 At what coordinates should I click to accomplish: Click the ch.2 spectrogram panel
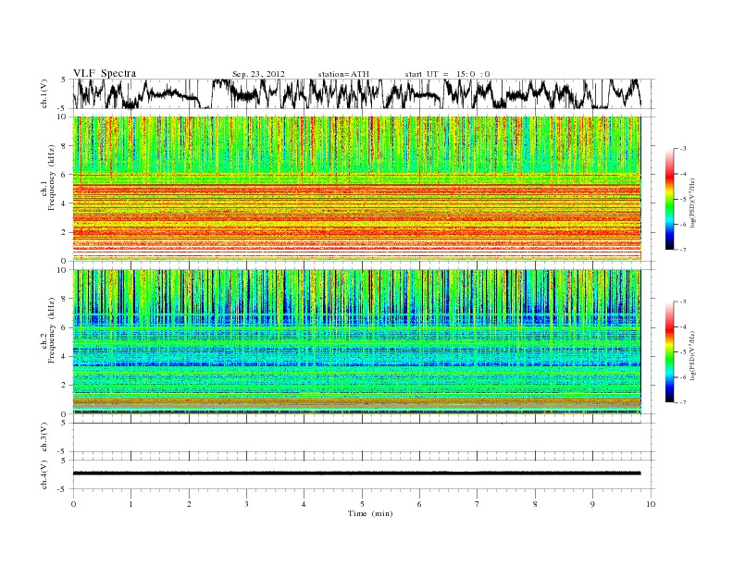click(x=356, y=342)
